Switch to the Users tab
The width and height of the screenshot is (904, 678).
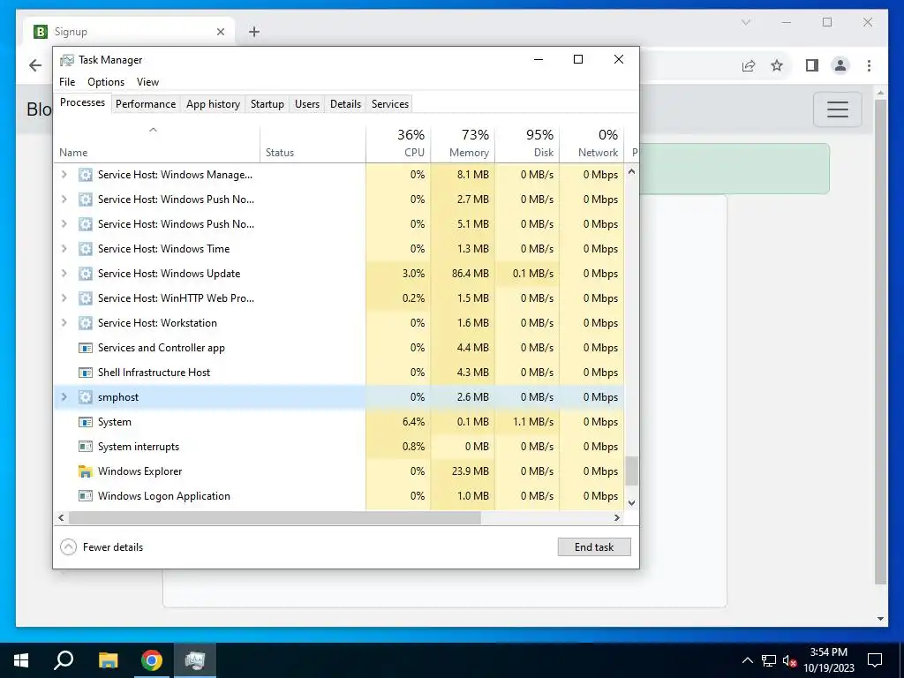point(306,104)
